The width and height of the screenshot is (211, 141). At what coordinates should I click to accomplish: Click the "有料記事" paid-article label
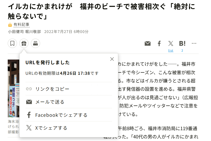point(21,24)
